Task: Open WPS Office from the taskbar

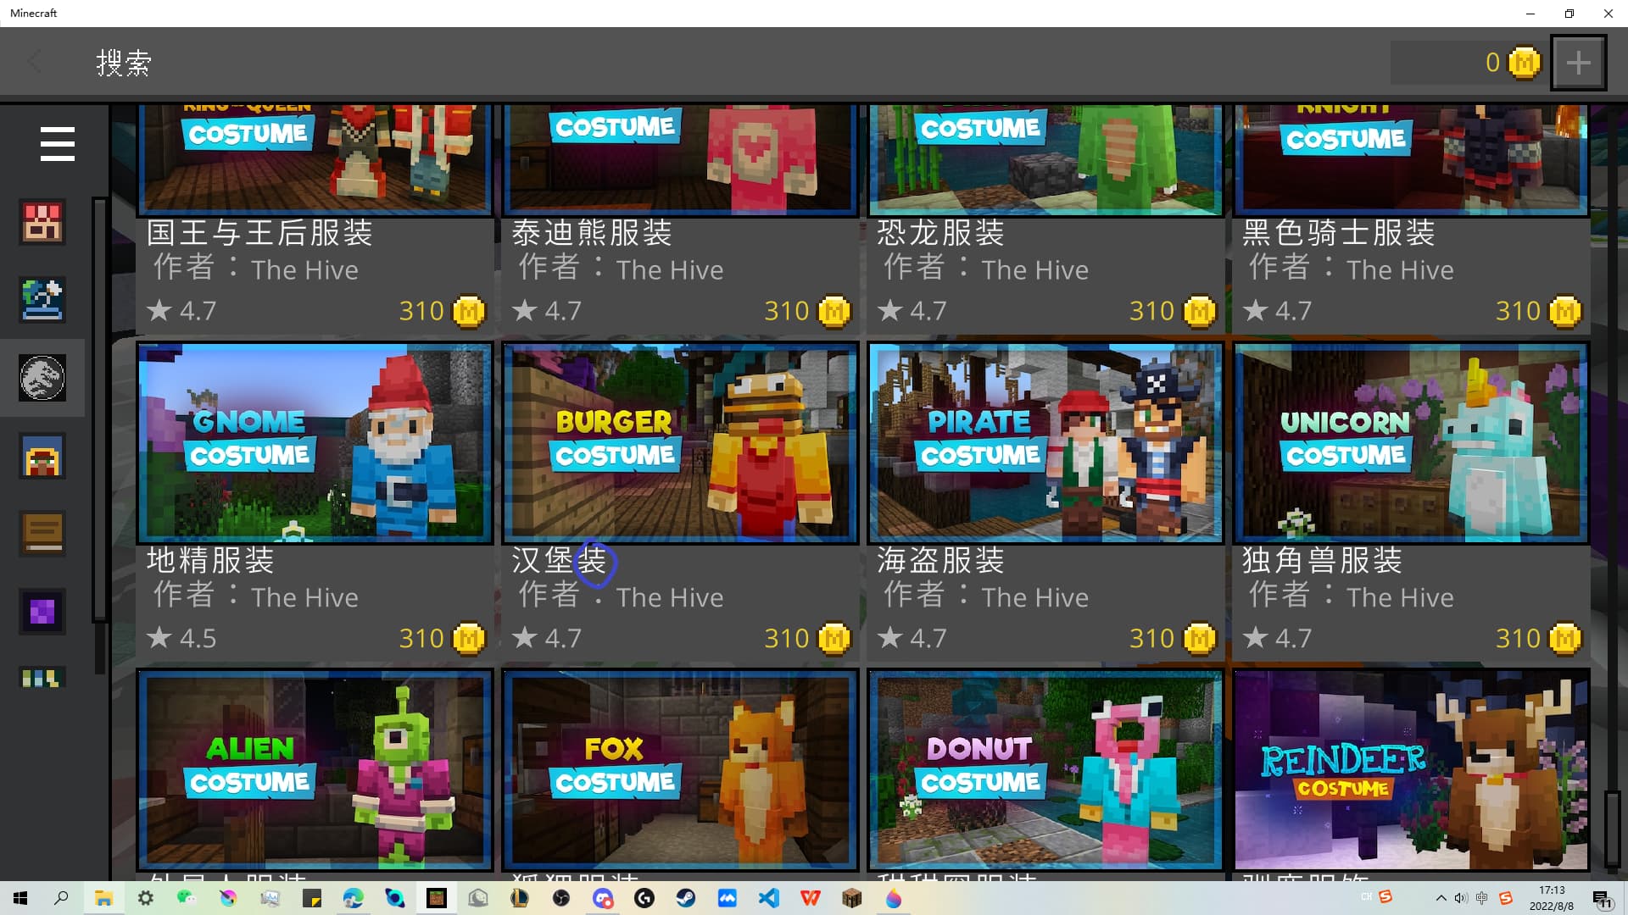Action: pyautogui.click(x=810, y=898)
